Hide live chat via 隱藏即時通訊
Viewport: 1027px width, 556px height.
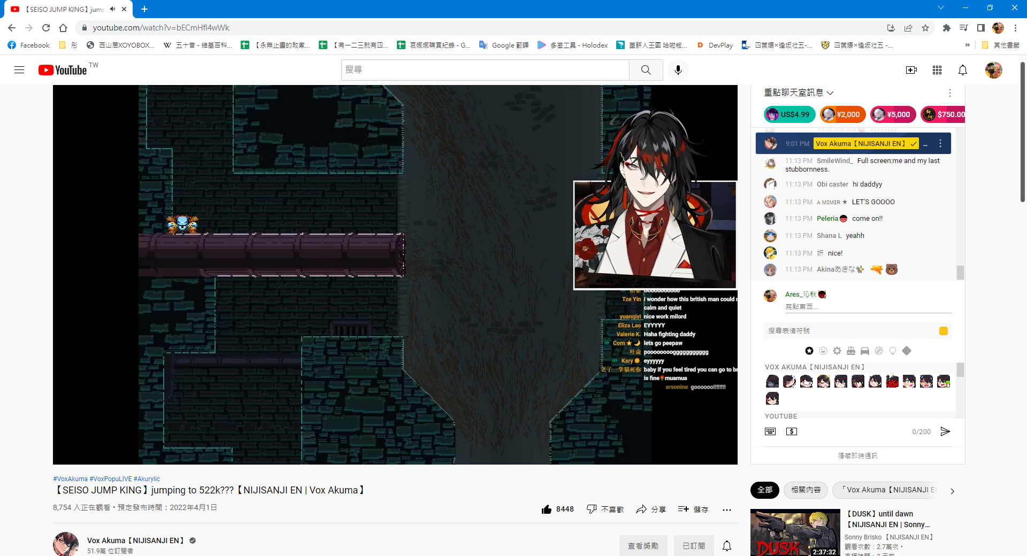(x=858, y=455)
